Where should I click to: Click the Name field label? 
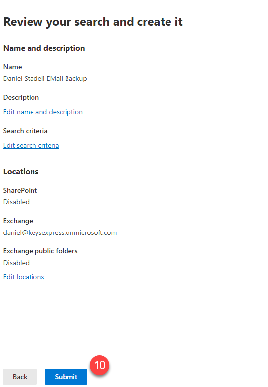pos(13,67)
